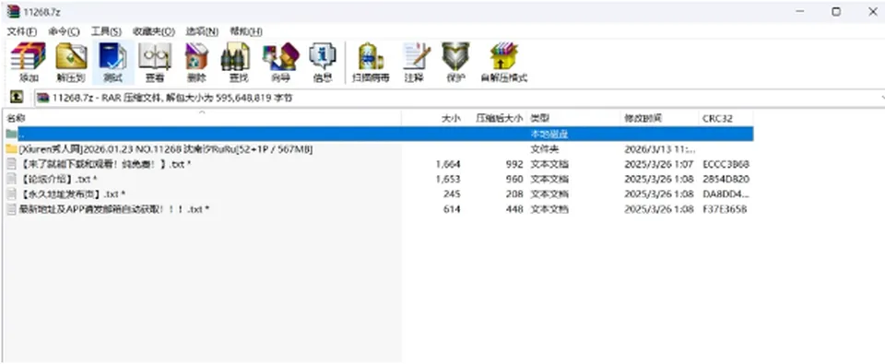Open the Options (选项) menu

(202, 31)
